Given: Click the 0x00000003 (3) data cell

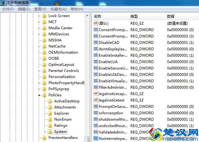Looking at the screenshot, I should (x=180, y=36).
